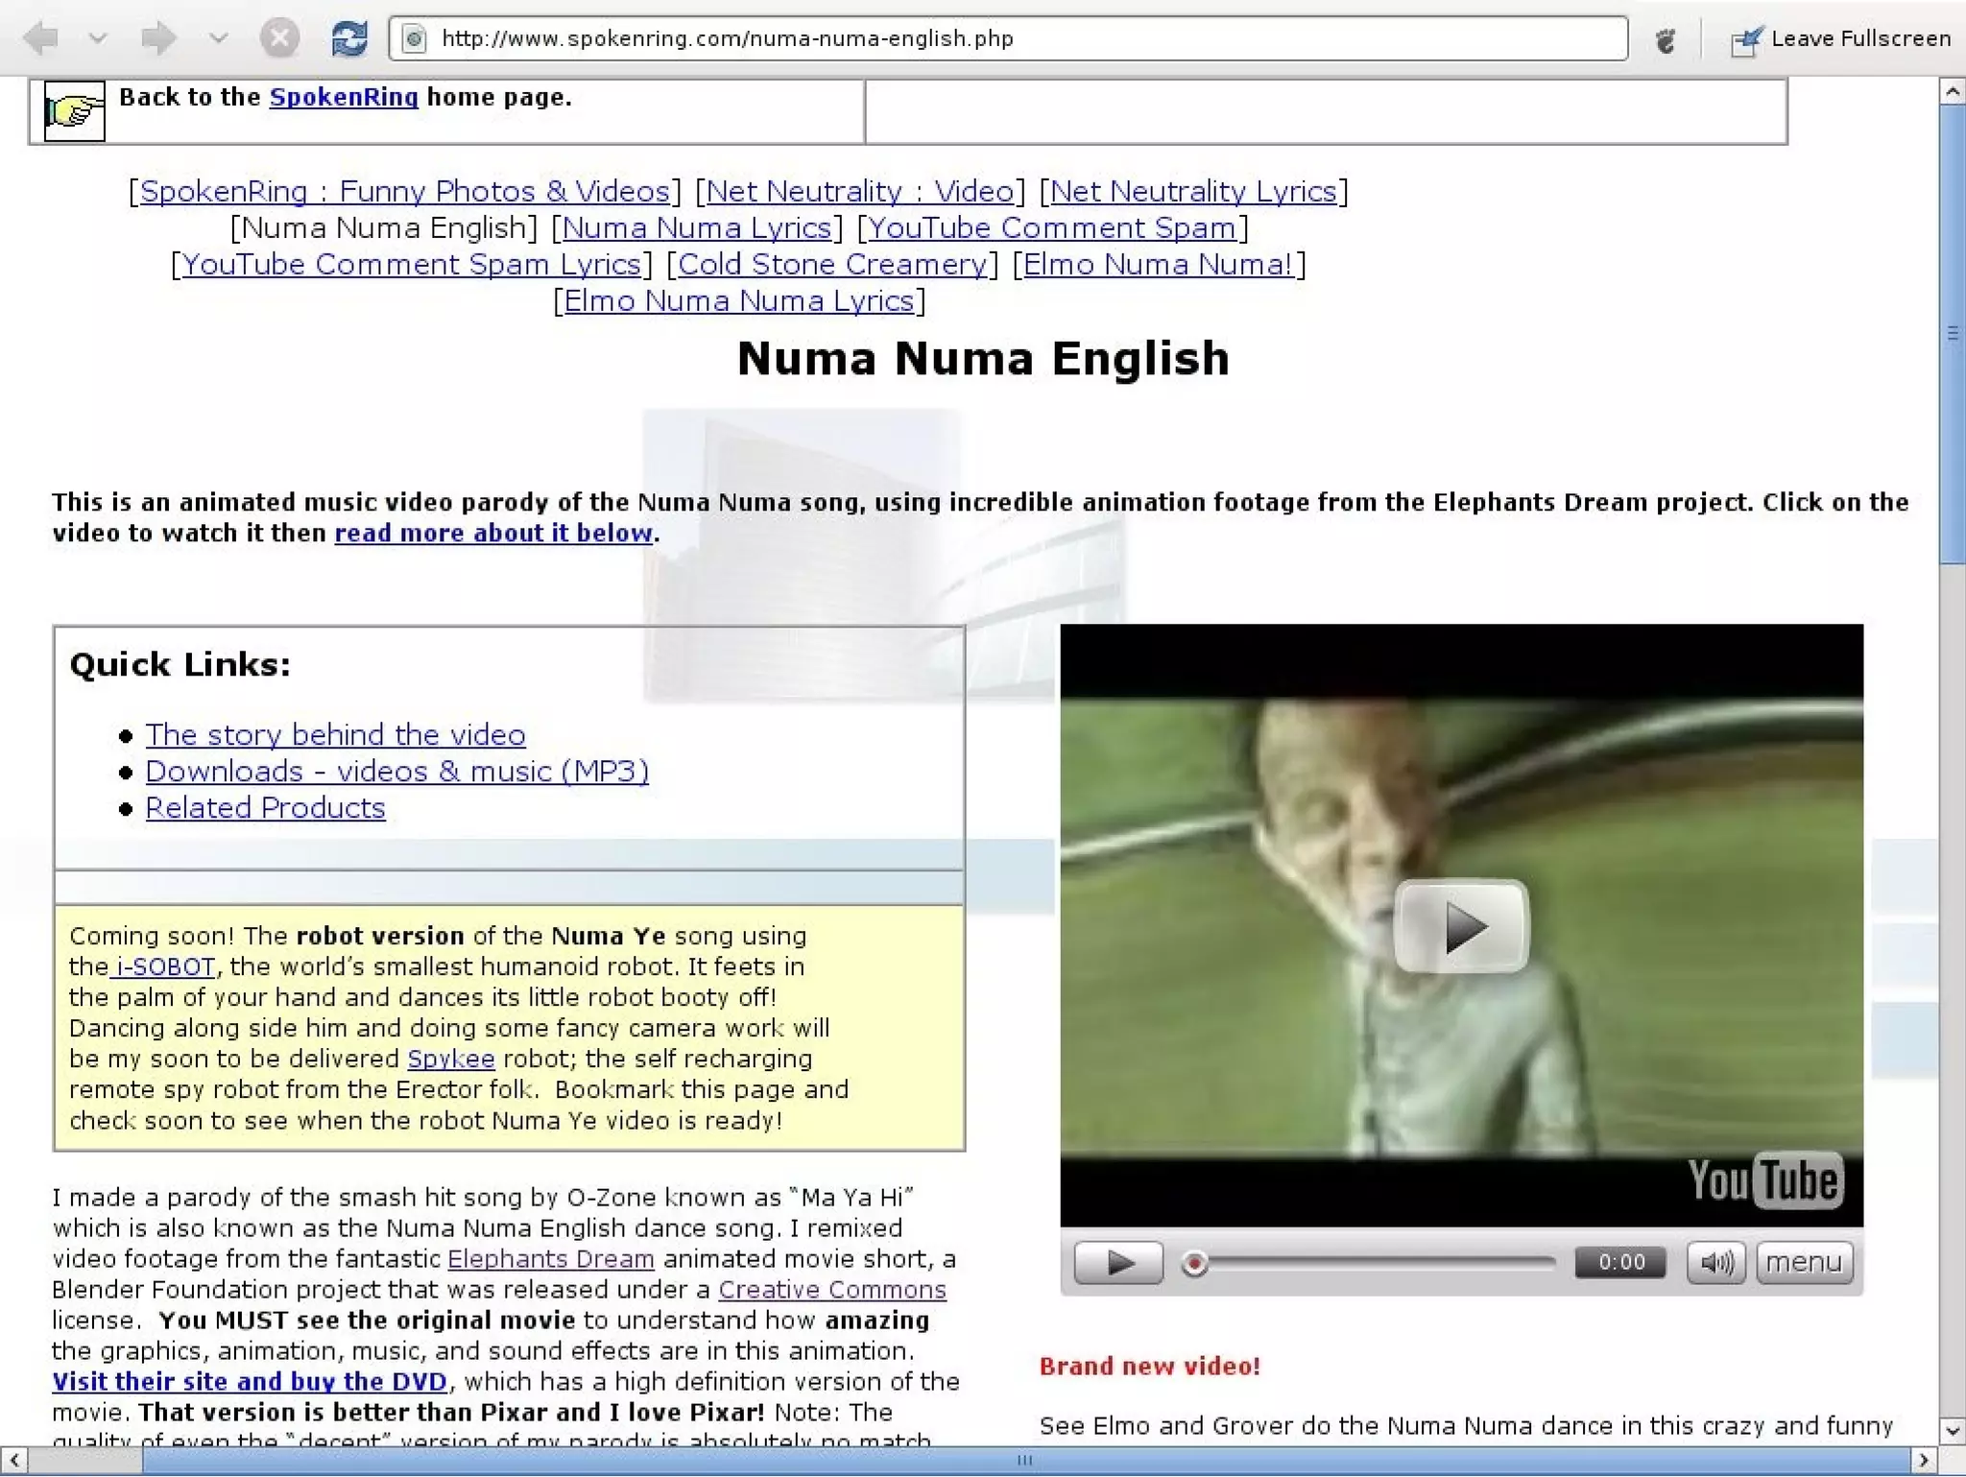1966x1477 pixels.
Task: Click the pointing hand icon beside SpokenRing
Action: 74,112
